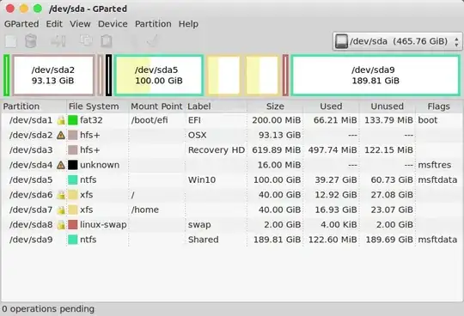Screen dimensions: 464x316
Task: Open the View menu
Action: (80, 24)
